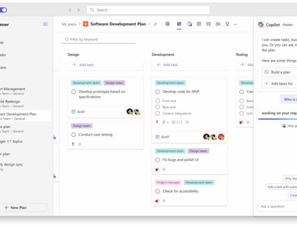Check off the Back-end subtask

(x=157, y=107)
